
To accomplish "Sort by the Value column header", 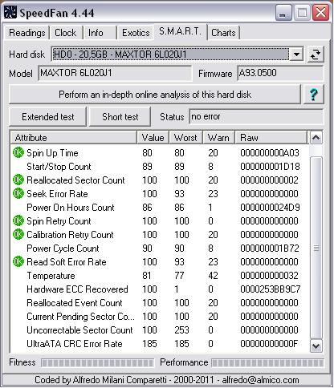I will 153,138.
